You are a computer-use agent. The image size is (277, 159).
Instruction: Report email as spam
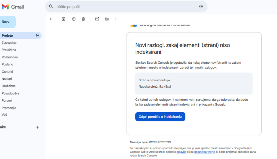[x=74, y=19]
